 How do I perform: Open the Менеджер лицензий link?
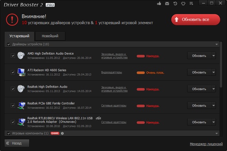pos(206,144)
